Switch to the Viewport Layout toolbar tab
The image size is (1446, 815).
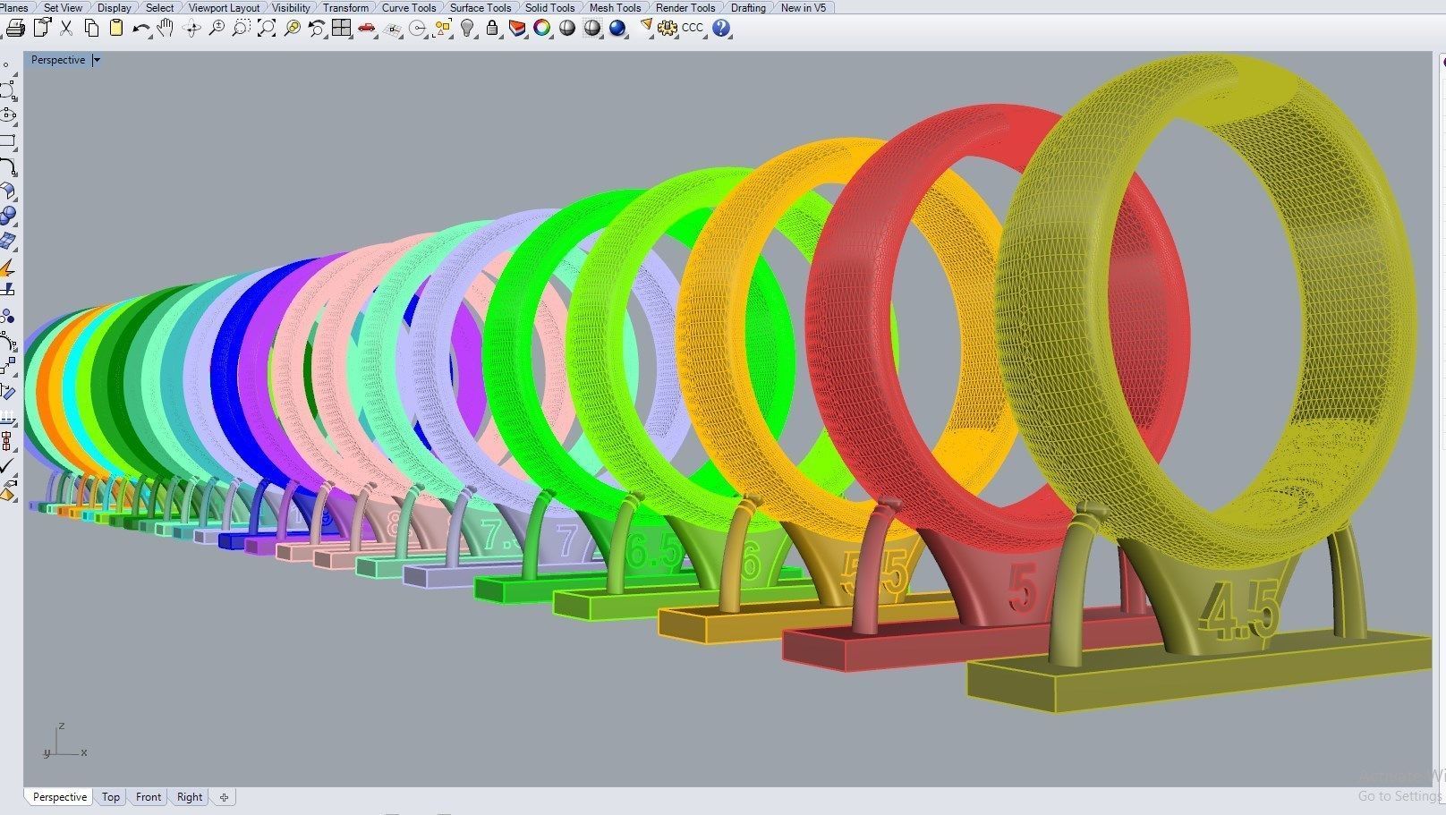point(224,7)
